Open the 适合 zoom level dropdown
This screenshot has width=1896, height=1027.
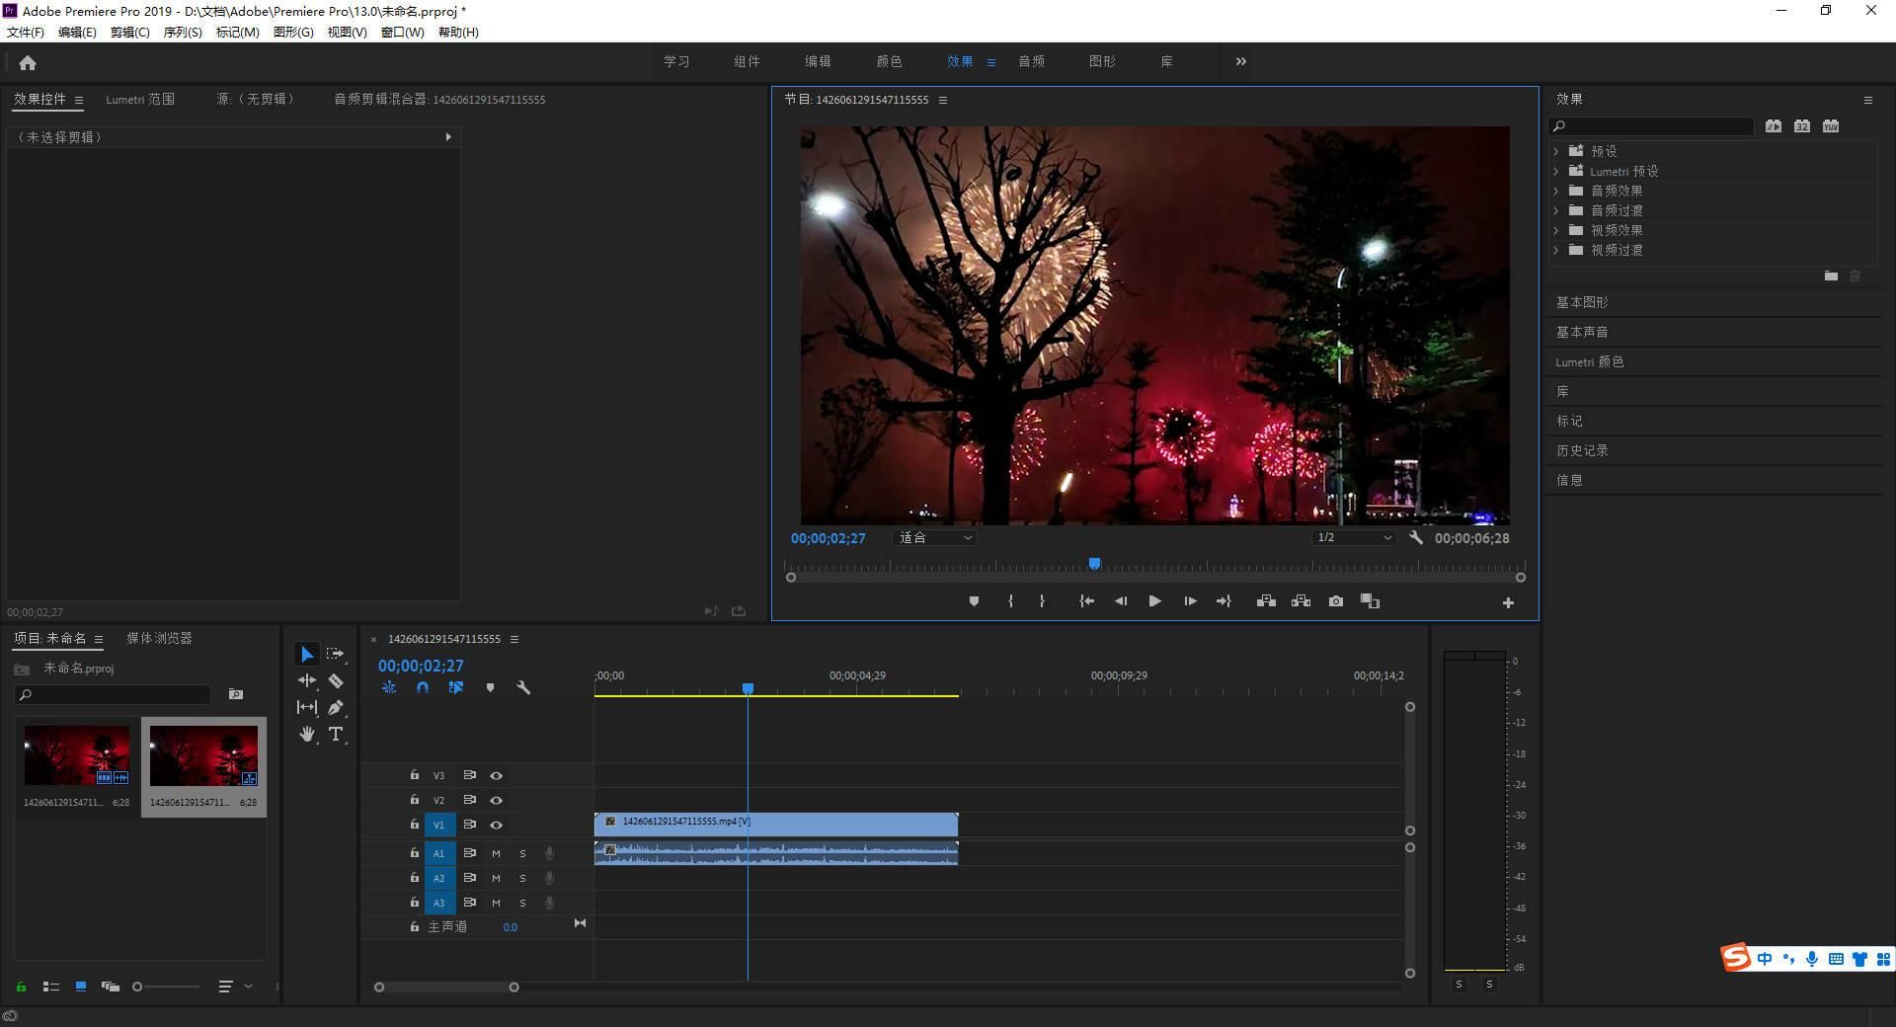[934, 538]
